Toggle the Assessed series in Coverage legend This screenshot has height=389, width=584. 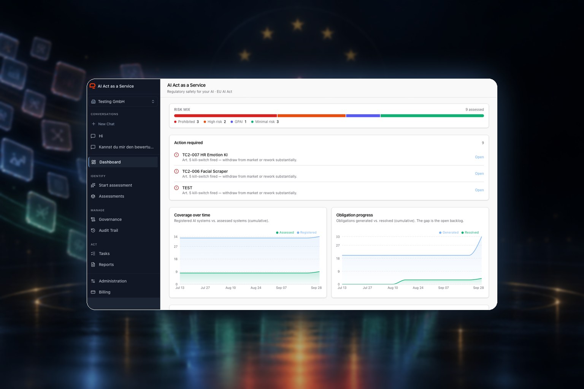(x=285, y=232)
